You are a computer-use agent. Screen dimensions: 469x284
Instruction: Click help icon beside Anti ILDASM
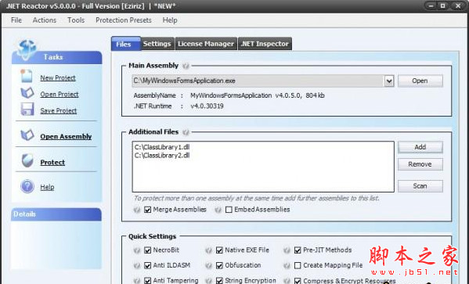click(x=137, y=265)
